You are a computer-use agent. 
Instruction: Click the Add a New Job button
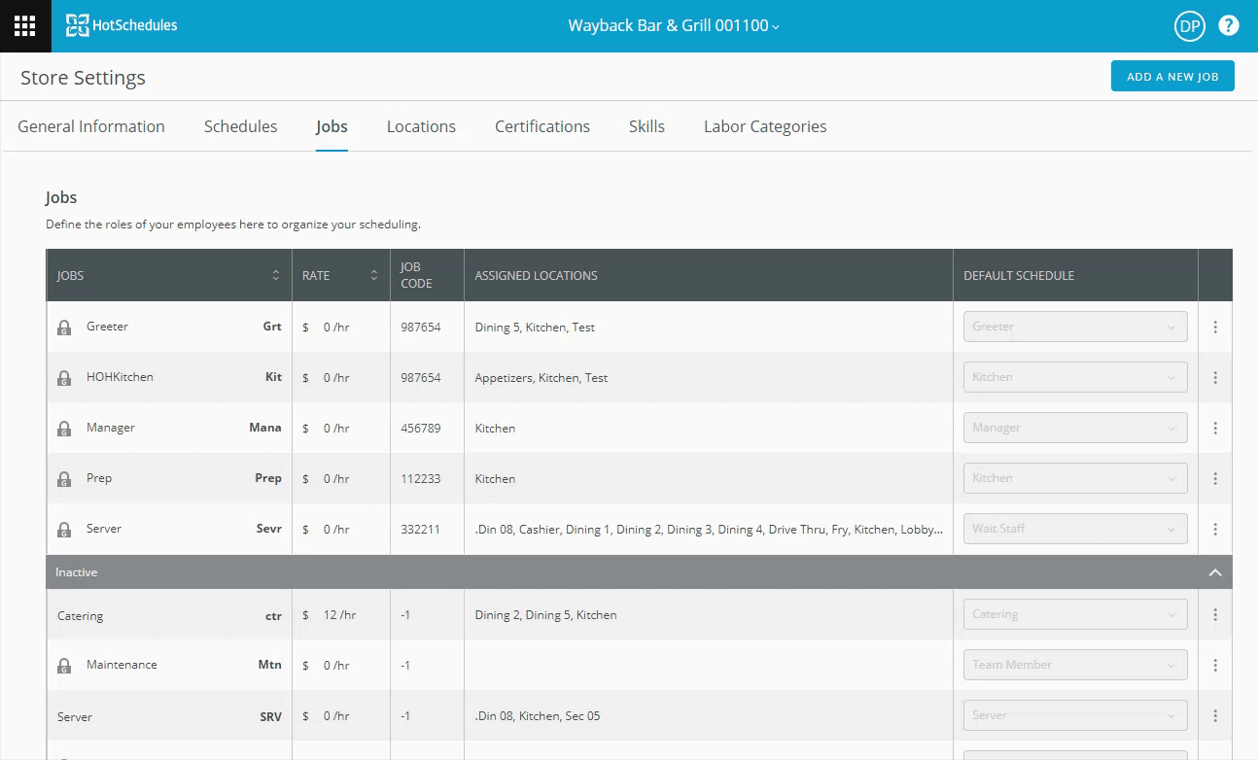1171,77
